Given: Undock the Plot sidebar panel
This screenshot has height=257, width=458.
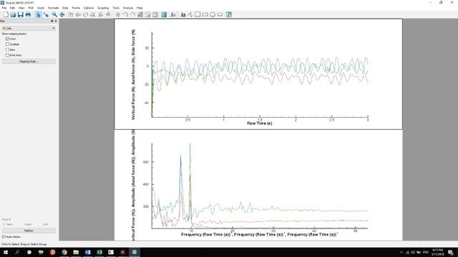Looking at the screenshot, I should [x=52, y=21].
